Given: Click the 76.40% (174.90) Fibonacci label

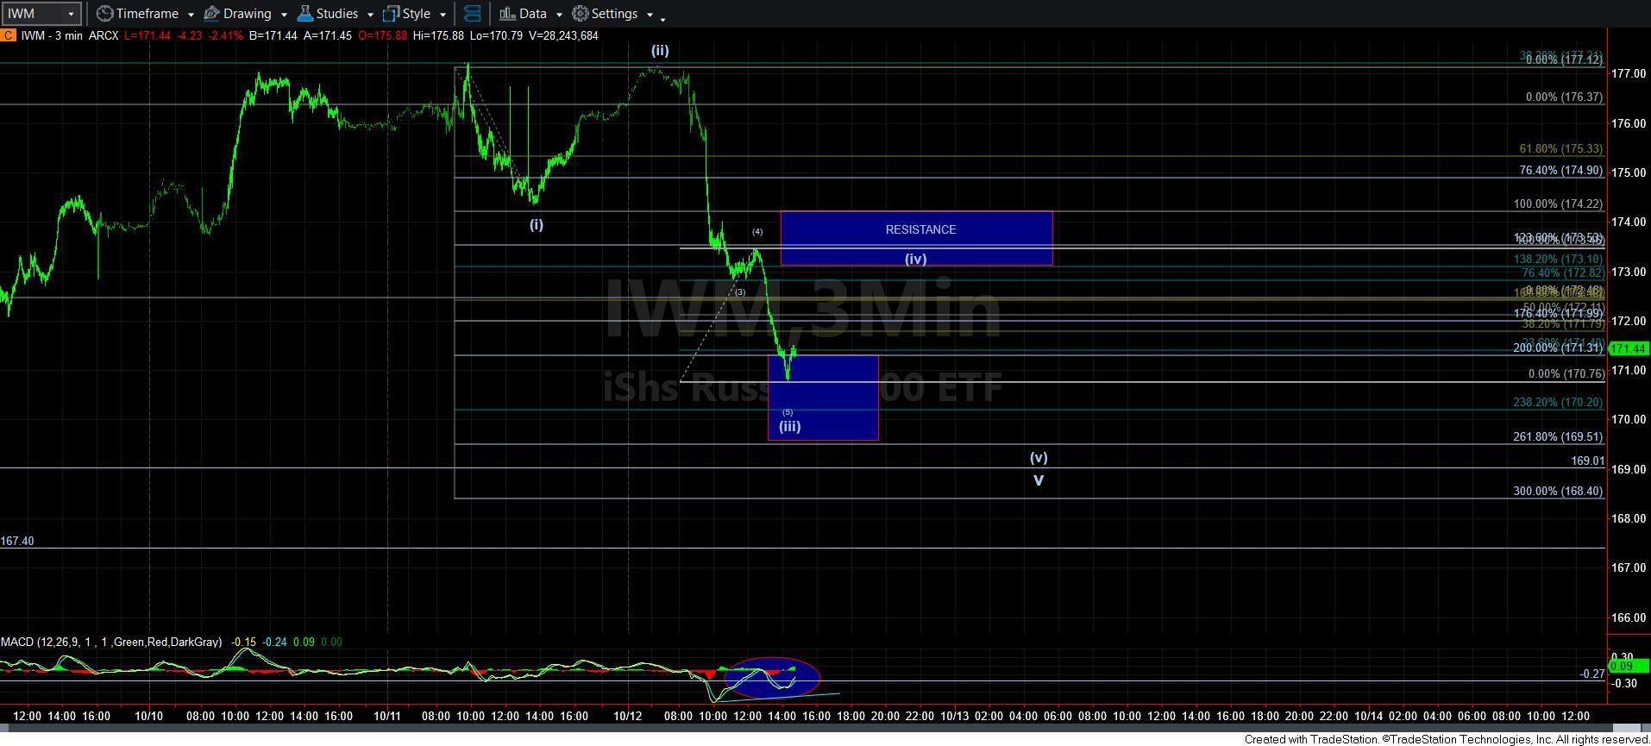Looking at the screenshot, I should pyautogui.click(x=1561, y=171).
